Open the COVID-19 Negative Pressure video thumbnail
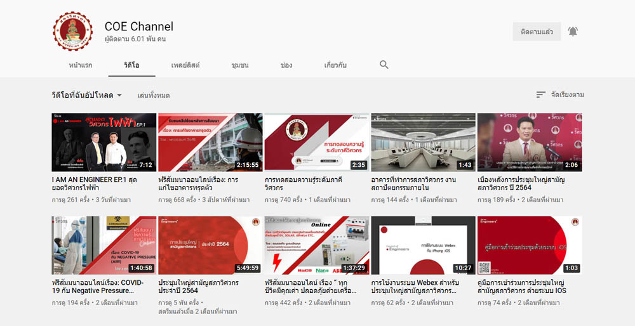The height and width of the screenshot is (326, 635). point(104,245)
